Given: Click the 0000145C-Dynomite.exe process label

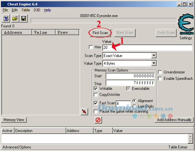Looking at the screenshot, I should point(99,16).
